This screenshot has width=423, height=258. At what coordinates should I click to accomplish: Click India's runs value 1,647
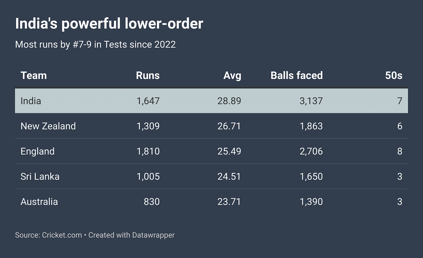pyautogui.click(x=148, y=101)
